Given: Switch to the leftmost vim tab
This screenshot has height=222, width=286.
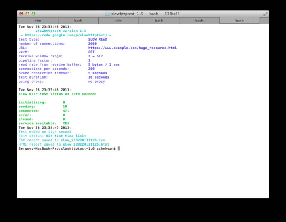Looking at the screenshot, I should click(38, 21).
